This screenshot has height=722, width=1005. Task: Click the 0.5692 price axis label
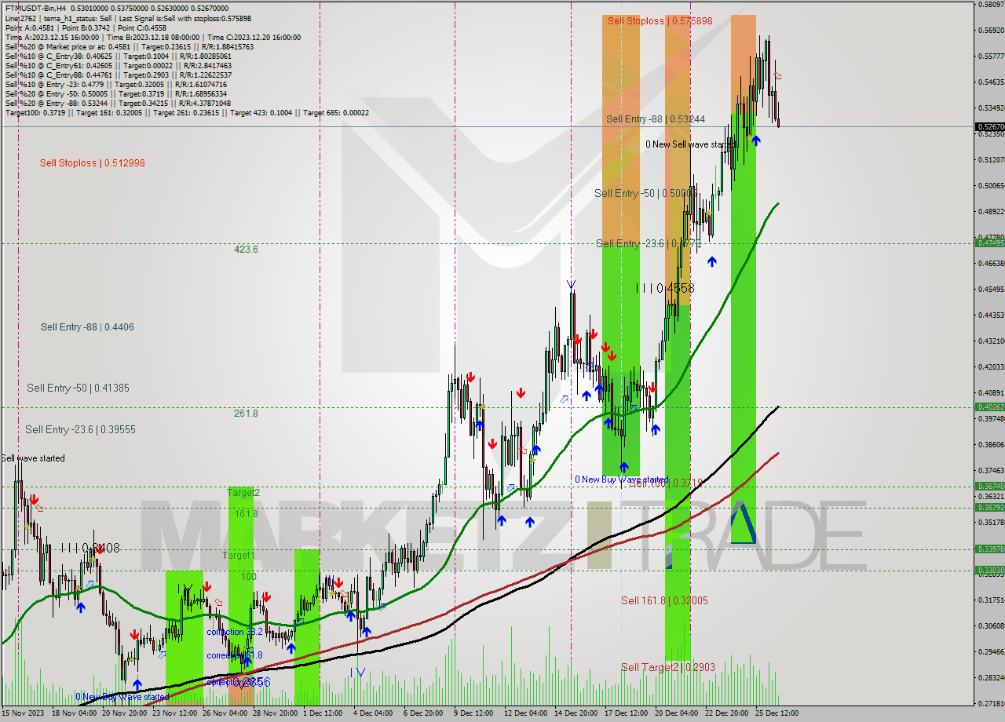[992, 31]
